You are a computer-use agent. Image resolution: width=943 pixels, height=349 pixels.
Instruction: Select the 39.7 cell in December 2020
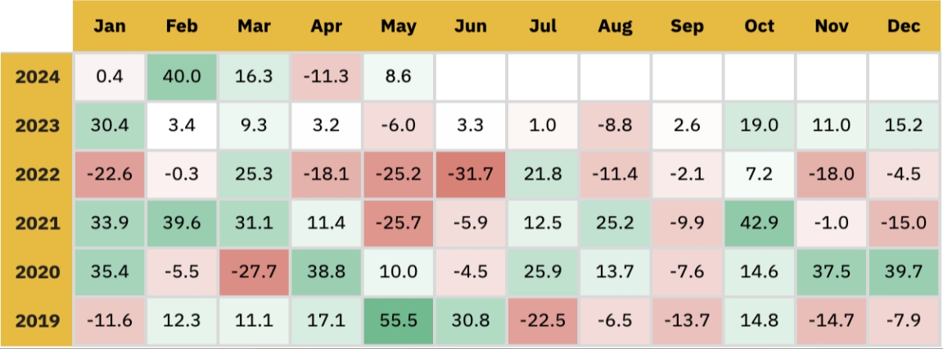coord(904,271)
